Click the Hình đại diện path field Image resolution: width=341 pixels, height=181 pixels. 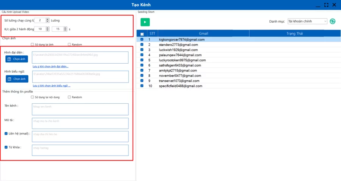coord(80,58)
